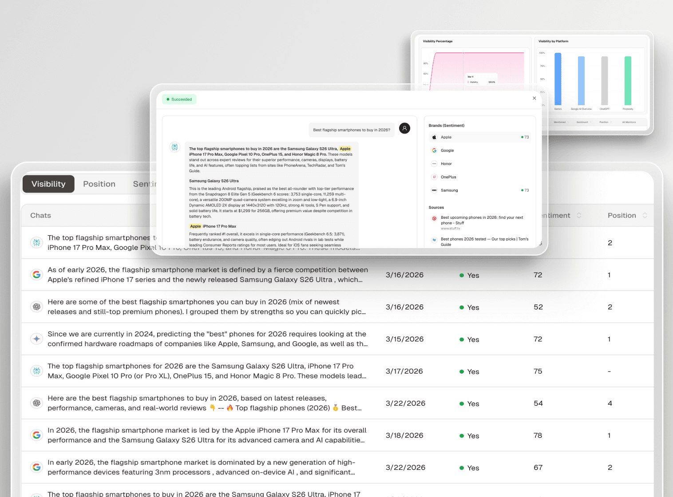Click the ChatGPT icon next to the third chat row
673x497 pixels.
[x=36, y=307]
